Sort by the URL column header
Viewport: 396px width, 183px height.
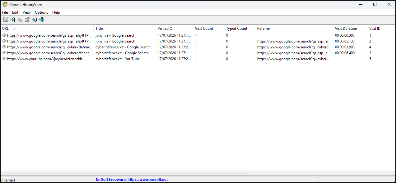click(x=47, y=29)
